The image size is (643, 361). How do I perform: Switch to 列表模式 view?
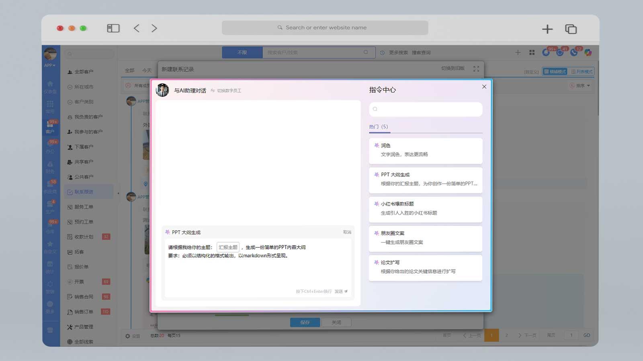pyautogui.click(x=582, y=71)
